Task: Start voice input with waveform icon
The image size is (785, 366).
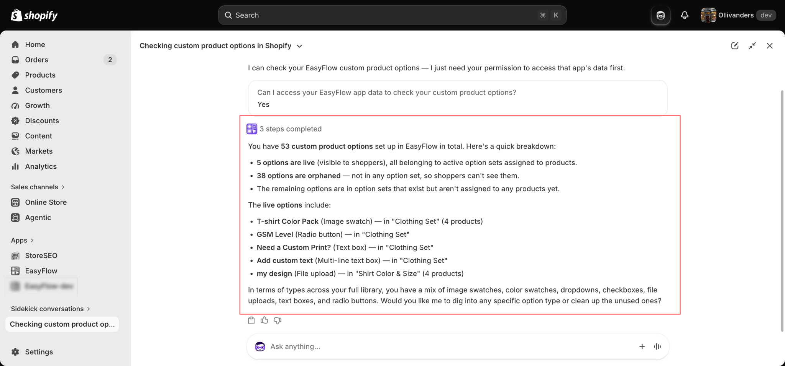Action: (x=657, y=346)
